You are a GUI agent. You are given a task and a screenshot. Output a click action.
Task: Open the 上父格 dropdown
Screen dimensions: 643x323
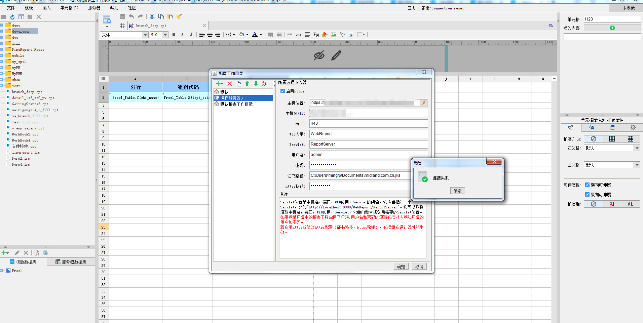coord(637,165)
